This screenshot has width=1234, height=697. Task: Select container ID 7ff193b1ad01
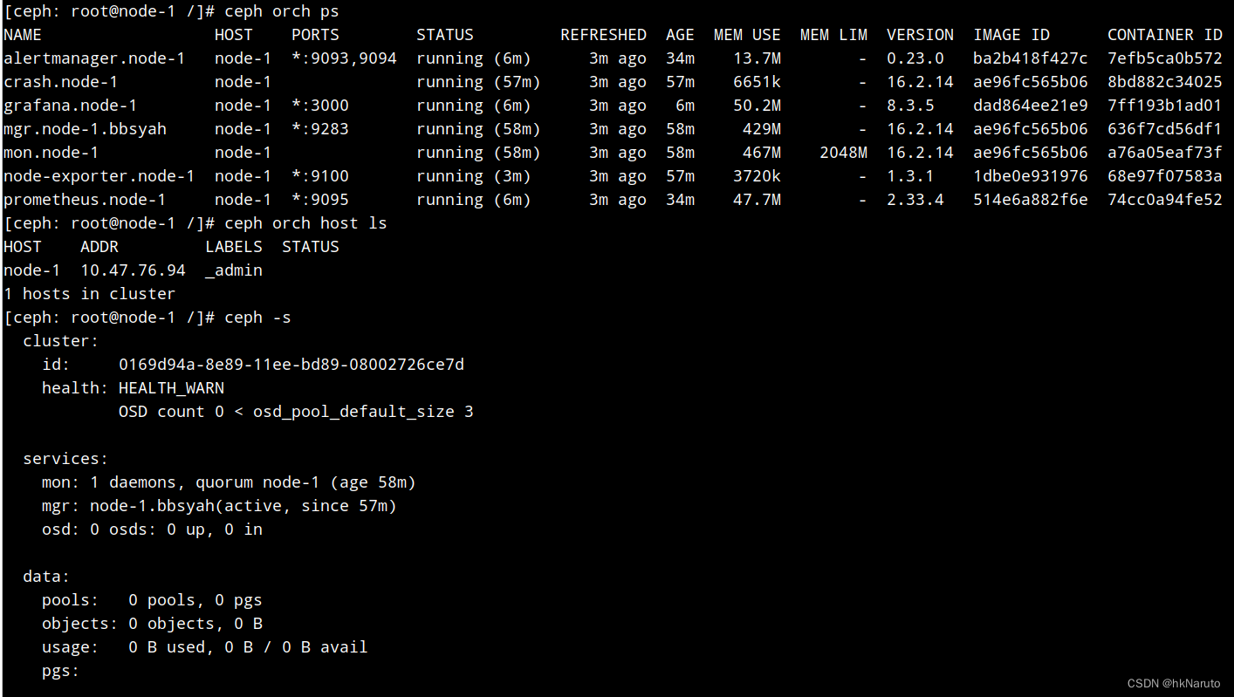tap(1165, 106)
